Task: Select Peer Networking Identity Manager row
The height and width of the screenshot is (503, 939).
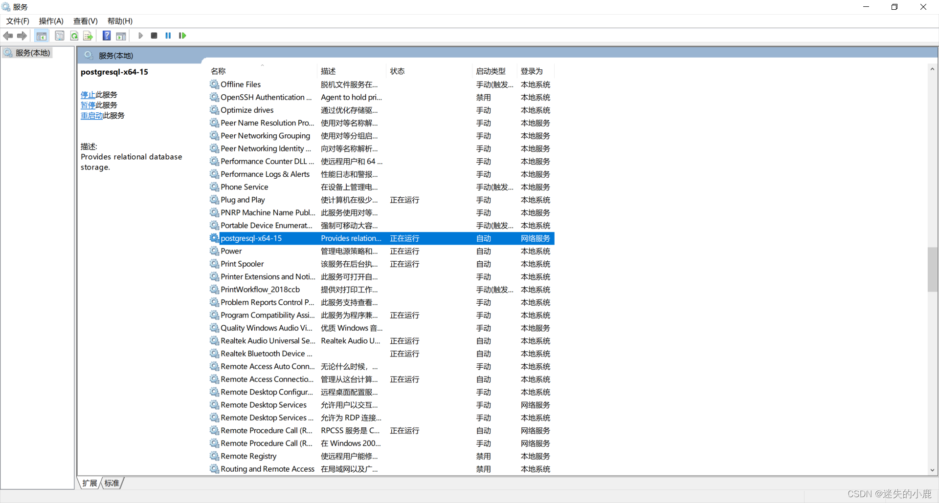Action: tap(381, 148)
